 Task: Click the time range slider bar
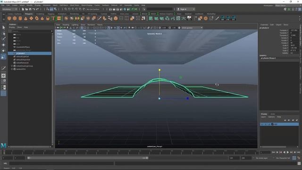(x=88, y=158)
